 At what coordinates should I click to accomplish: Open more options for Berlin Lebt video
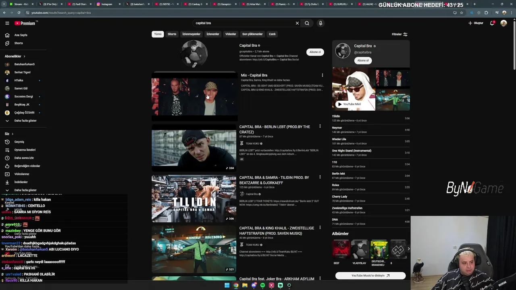(x=320, y=126)
